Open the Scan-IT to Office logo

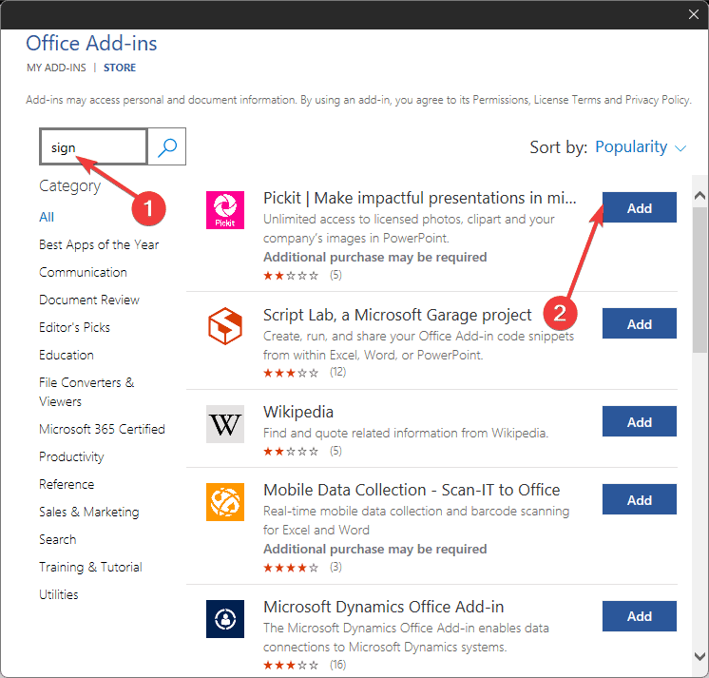tap(225, 502)
